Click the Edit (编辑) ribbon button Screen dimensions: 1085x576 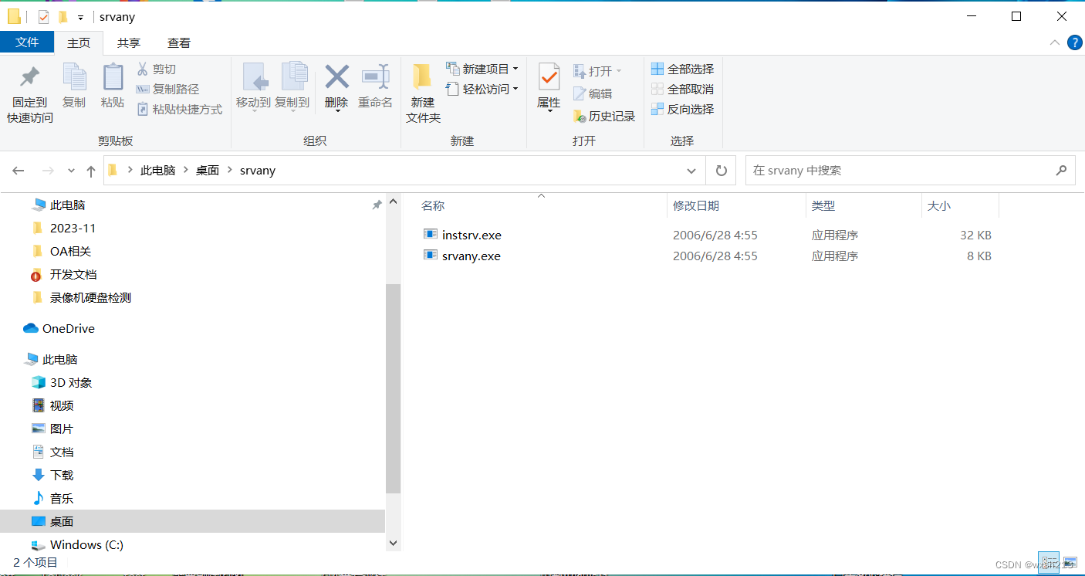(x=593, y=93)
